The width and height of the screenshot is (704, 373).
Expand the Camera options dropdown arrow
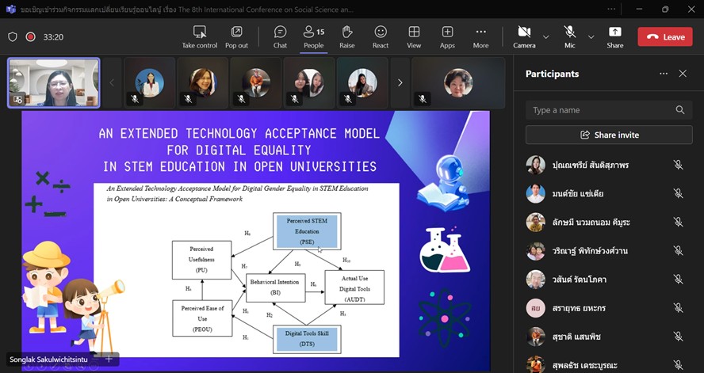click(x=545, y=37)
